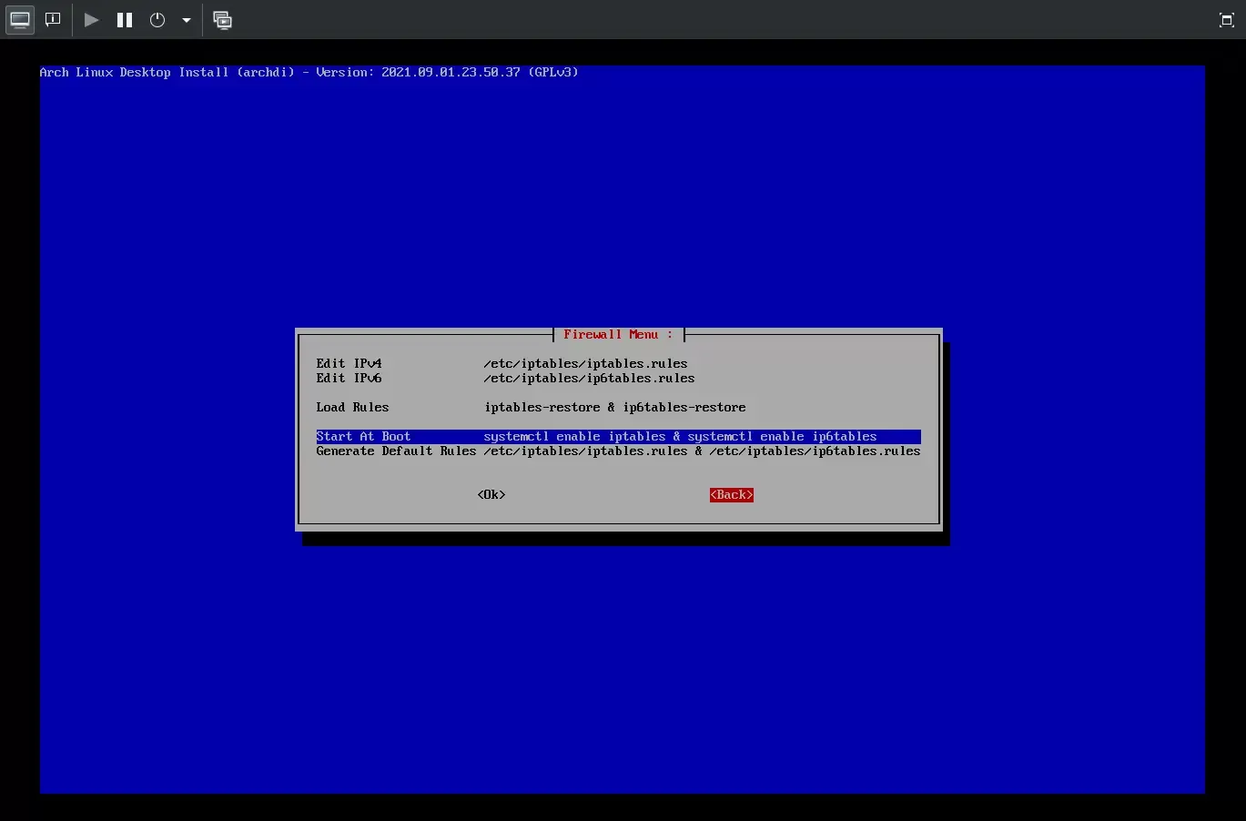Choose the Load Rules option
The width and height of the screenshot is (1246, 821).
[352, 407]
